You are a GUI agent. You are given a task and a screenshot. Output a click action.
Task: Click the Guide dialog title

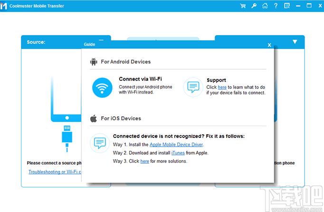[89, 44]
